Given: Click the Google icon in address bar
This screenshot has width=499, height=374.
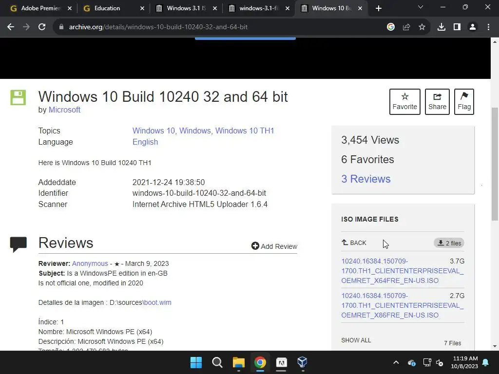Looking at the screenshot, I should tap(391, 27).
